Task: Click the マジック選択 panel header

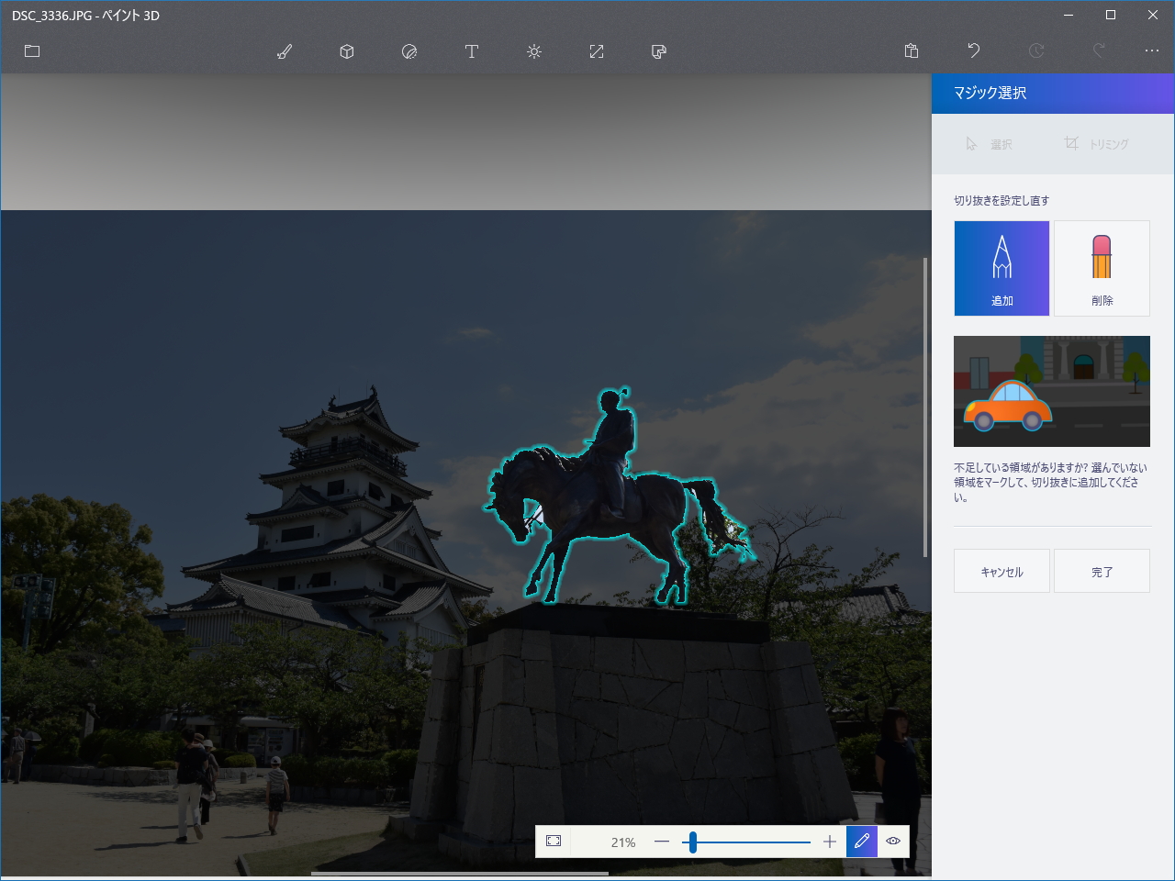Action: (1053, 94)
